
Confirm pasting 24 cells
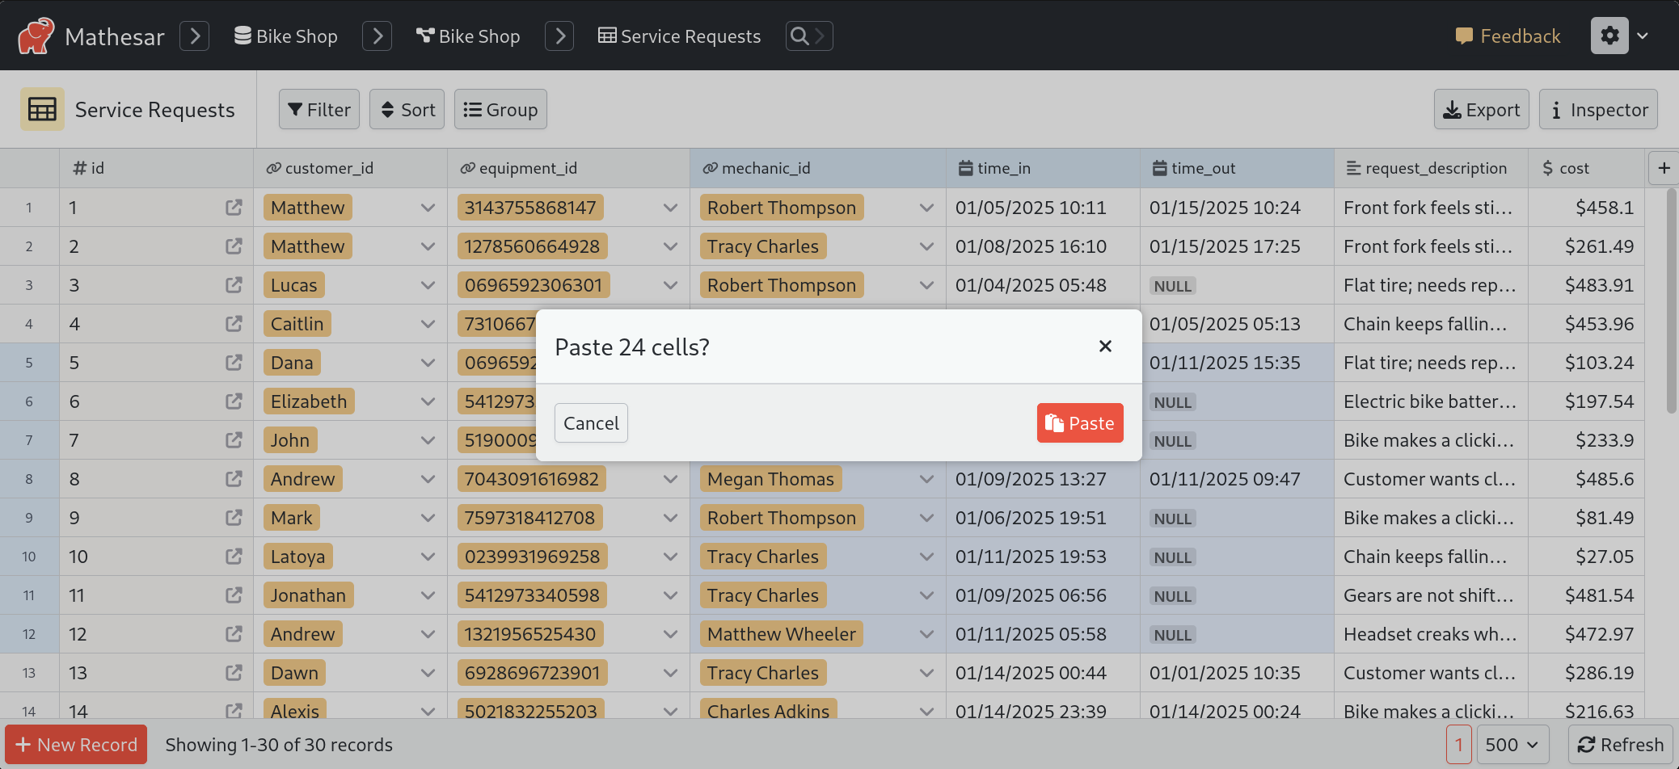(x=1079, y=422)
